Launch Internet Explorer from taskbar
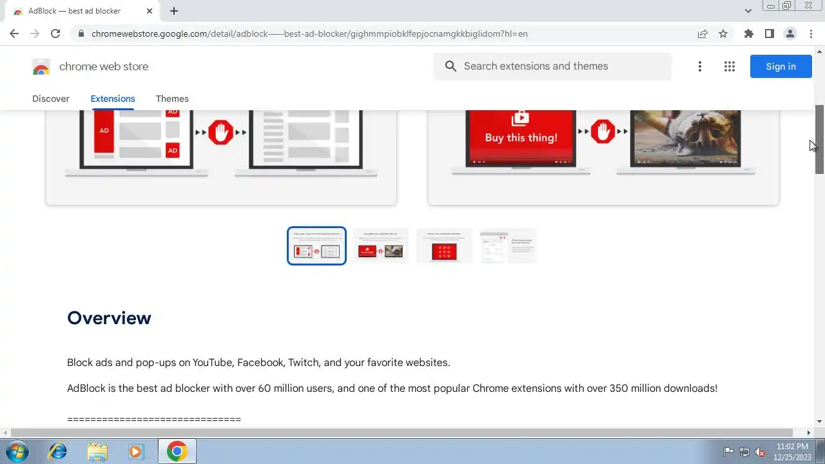 58,451
